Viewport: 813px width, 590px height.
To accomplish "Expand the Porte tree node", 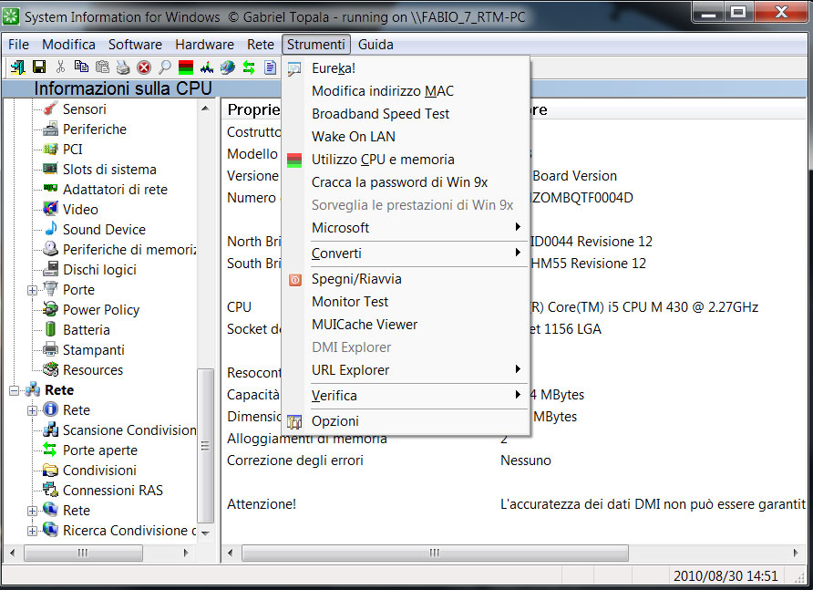I will [x=32, y=290].
